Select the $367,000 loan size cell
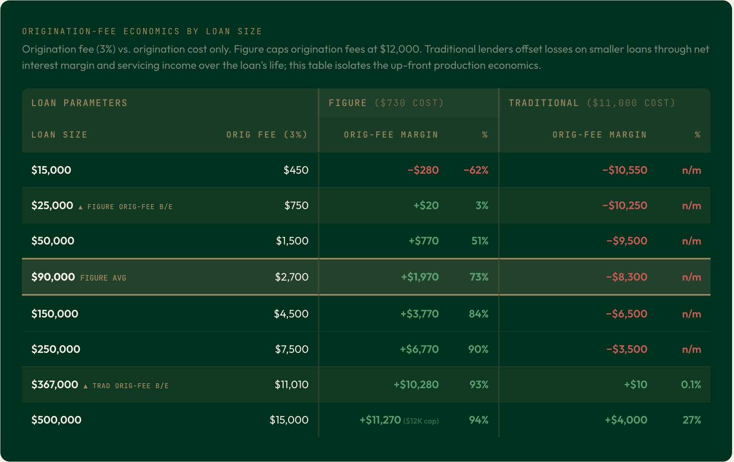Image resolution: width=734 pixels, height=462 pixels. pos(55,384)
